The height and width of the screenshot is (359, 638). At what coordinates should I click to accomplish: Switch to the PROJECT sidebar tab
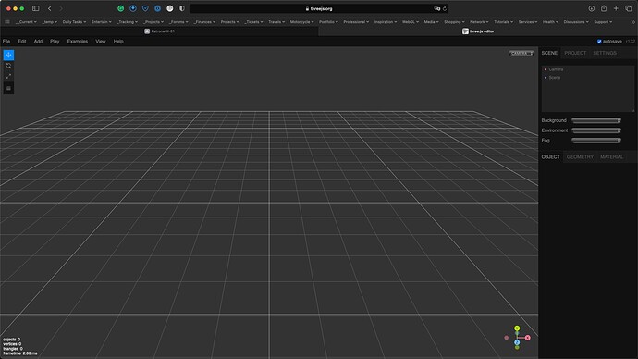pos(575,53)
